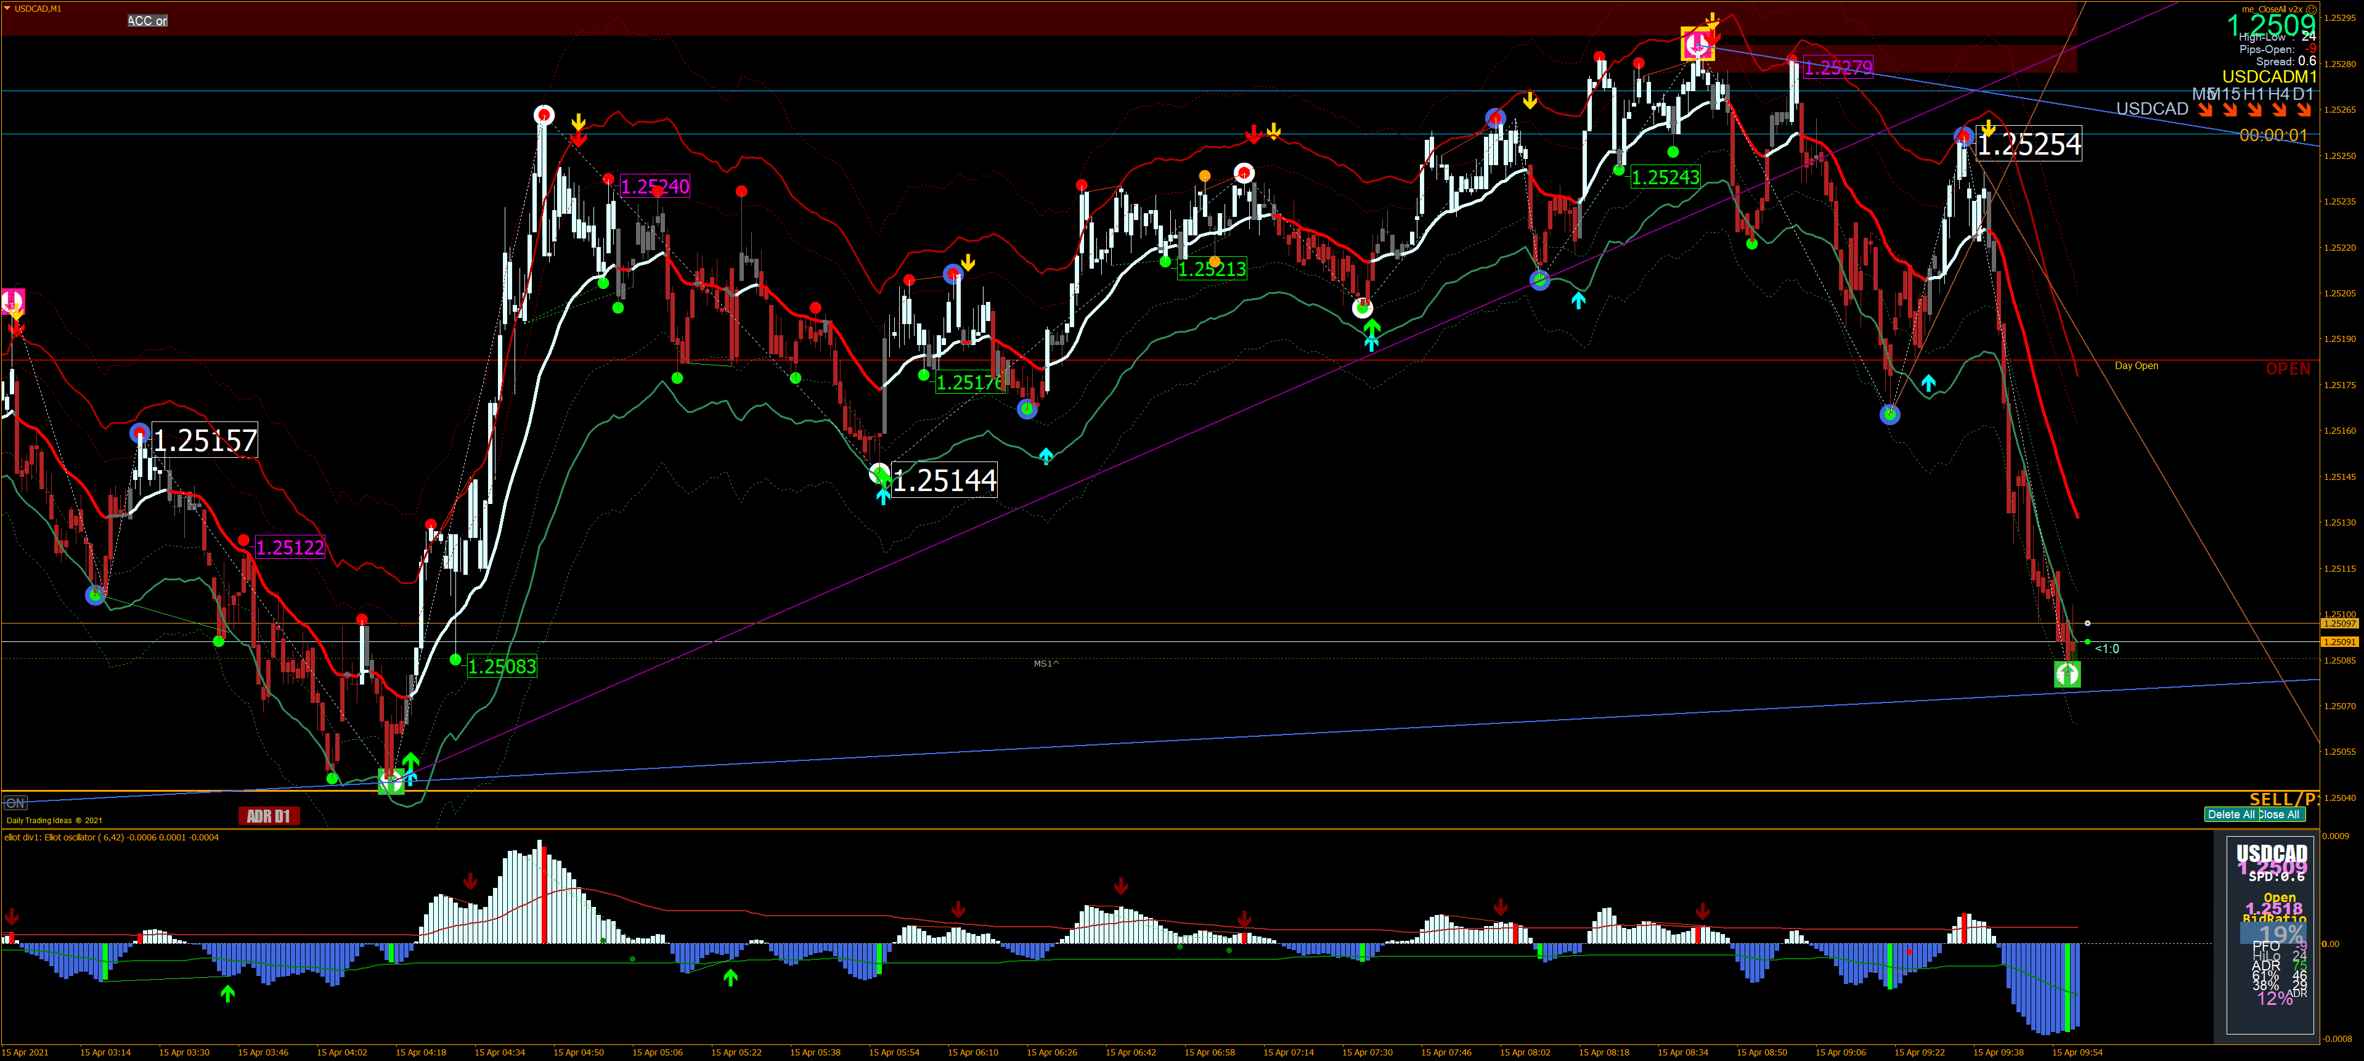Image resolution: width=2364 pixels, height=1061 pixels.
Task: Click the orange trend arrow under M15
Action: point(2230,110)
